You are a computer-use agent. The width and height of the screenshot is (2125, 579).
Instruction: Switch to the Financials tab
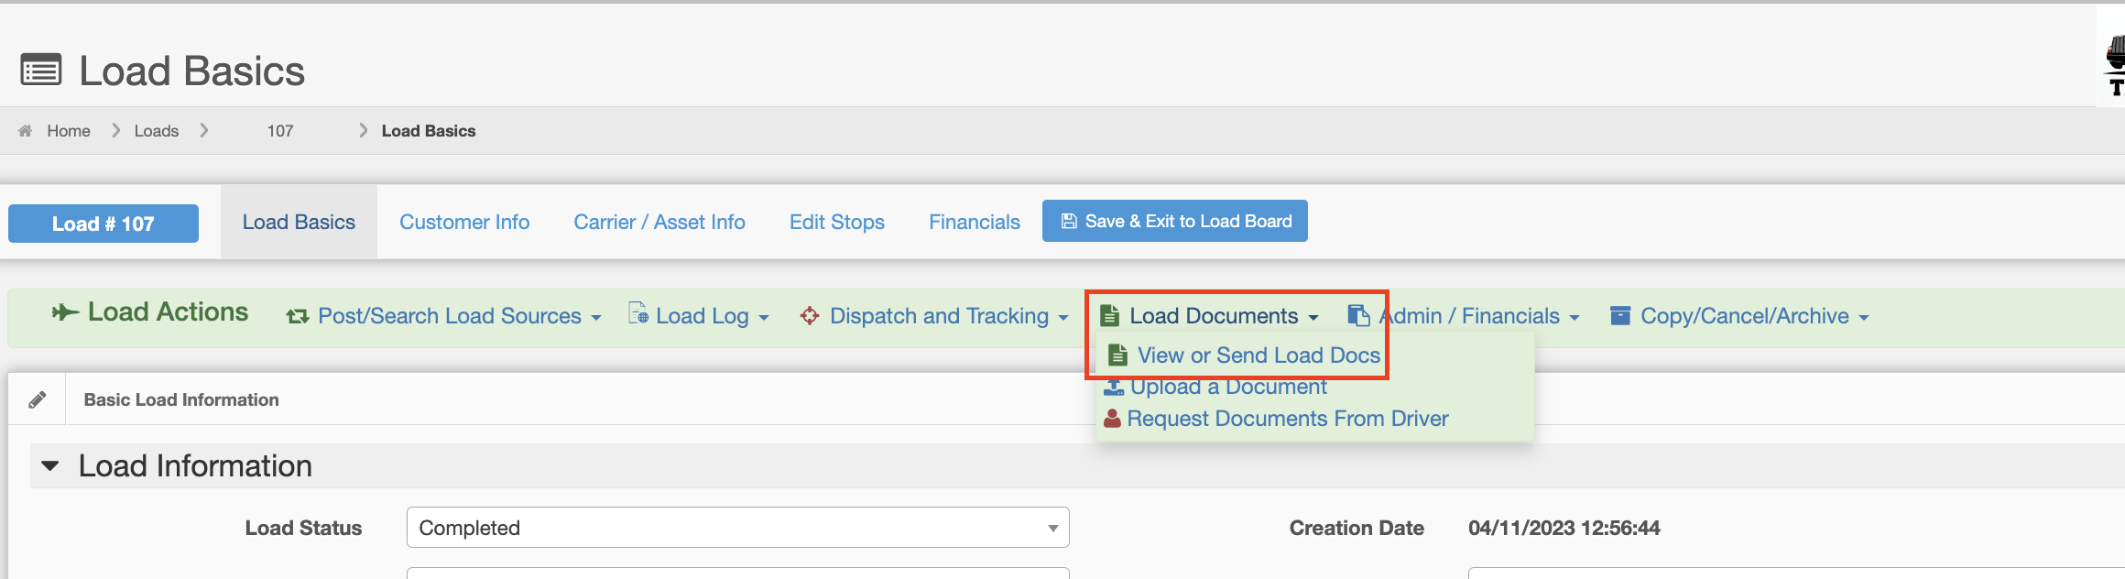pos(975,222)
